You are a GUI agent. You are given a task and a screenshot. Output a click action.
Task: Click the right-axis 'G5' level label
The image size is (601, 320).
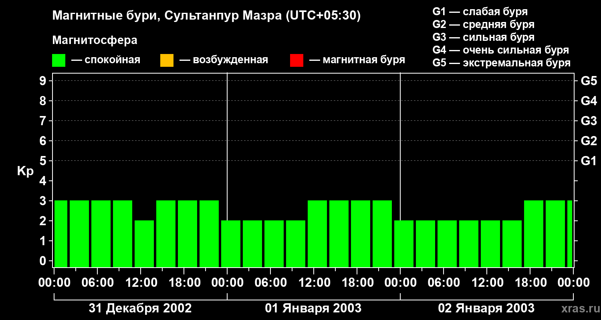click(x=589, y=81)
